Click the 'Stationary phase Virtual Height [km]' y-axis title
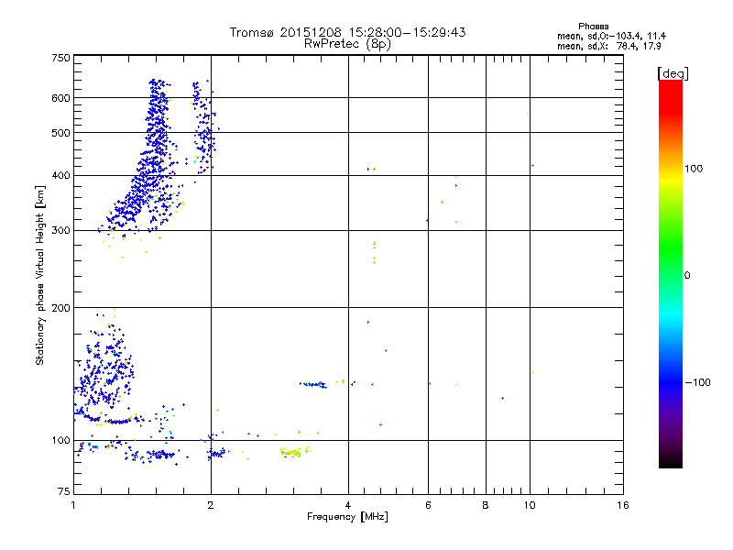The image size is (733, 550). point(40,276)
